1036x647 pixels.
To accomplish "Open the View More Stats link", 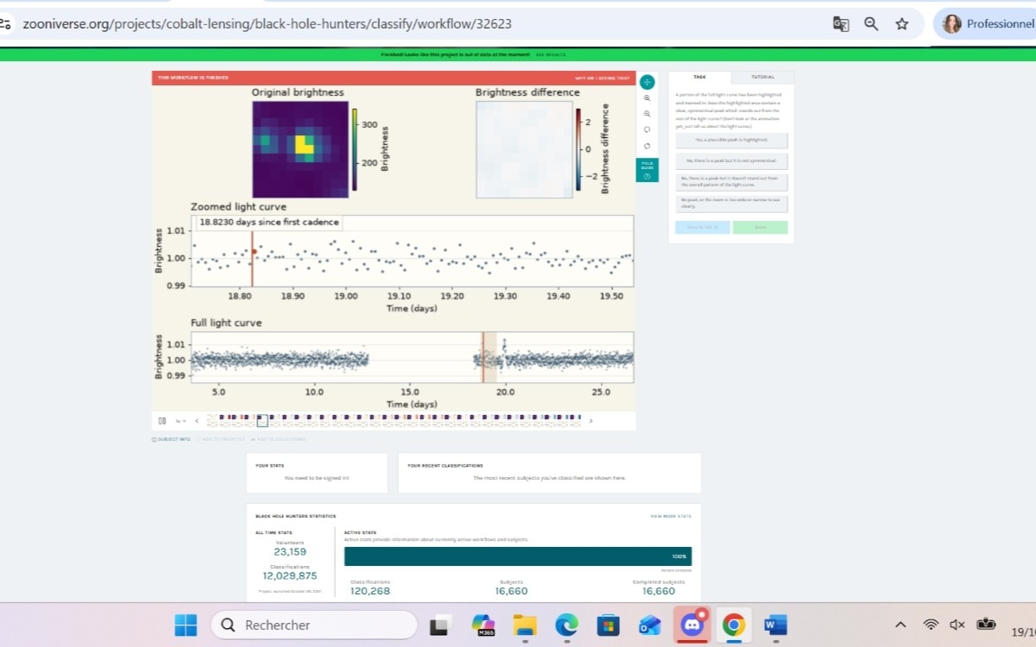I will point(671,516).
